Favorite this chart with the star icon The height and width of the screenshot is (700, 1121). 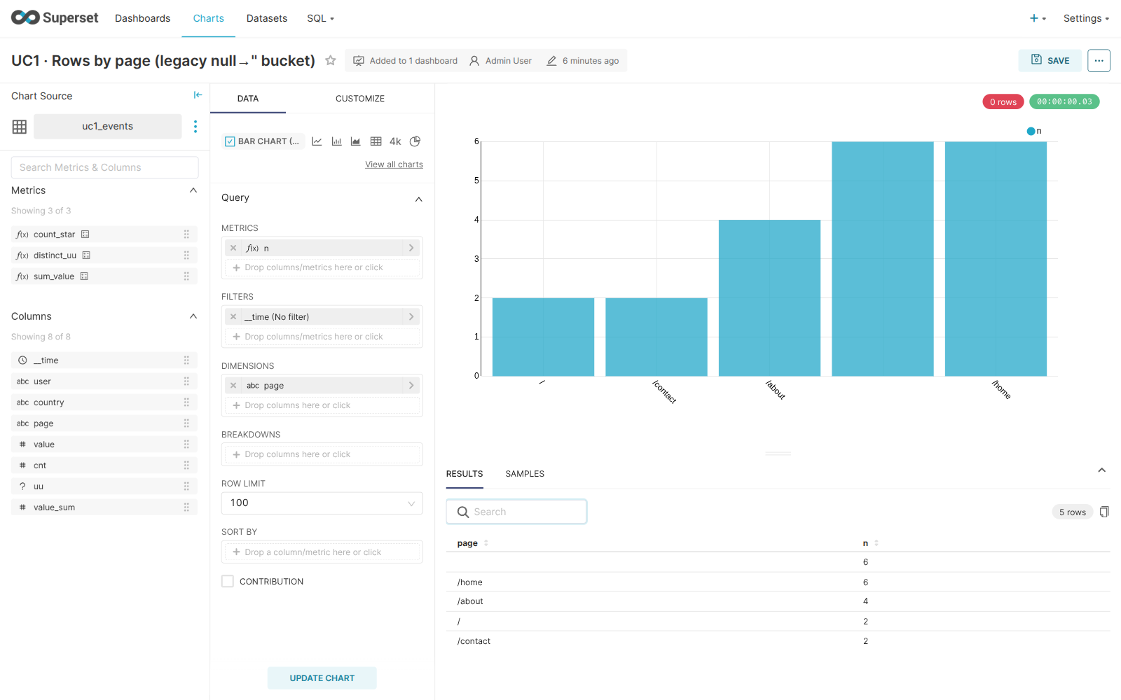(331, 60)
